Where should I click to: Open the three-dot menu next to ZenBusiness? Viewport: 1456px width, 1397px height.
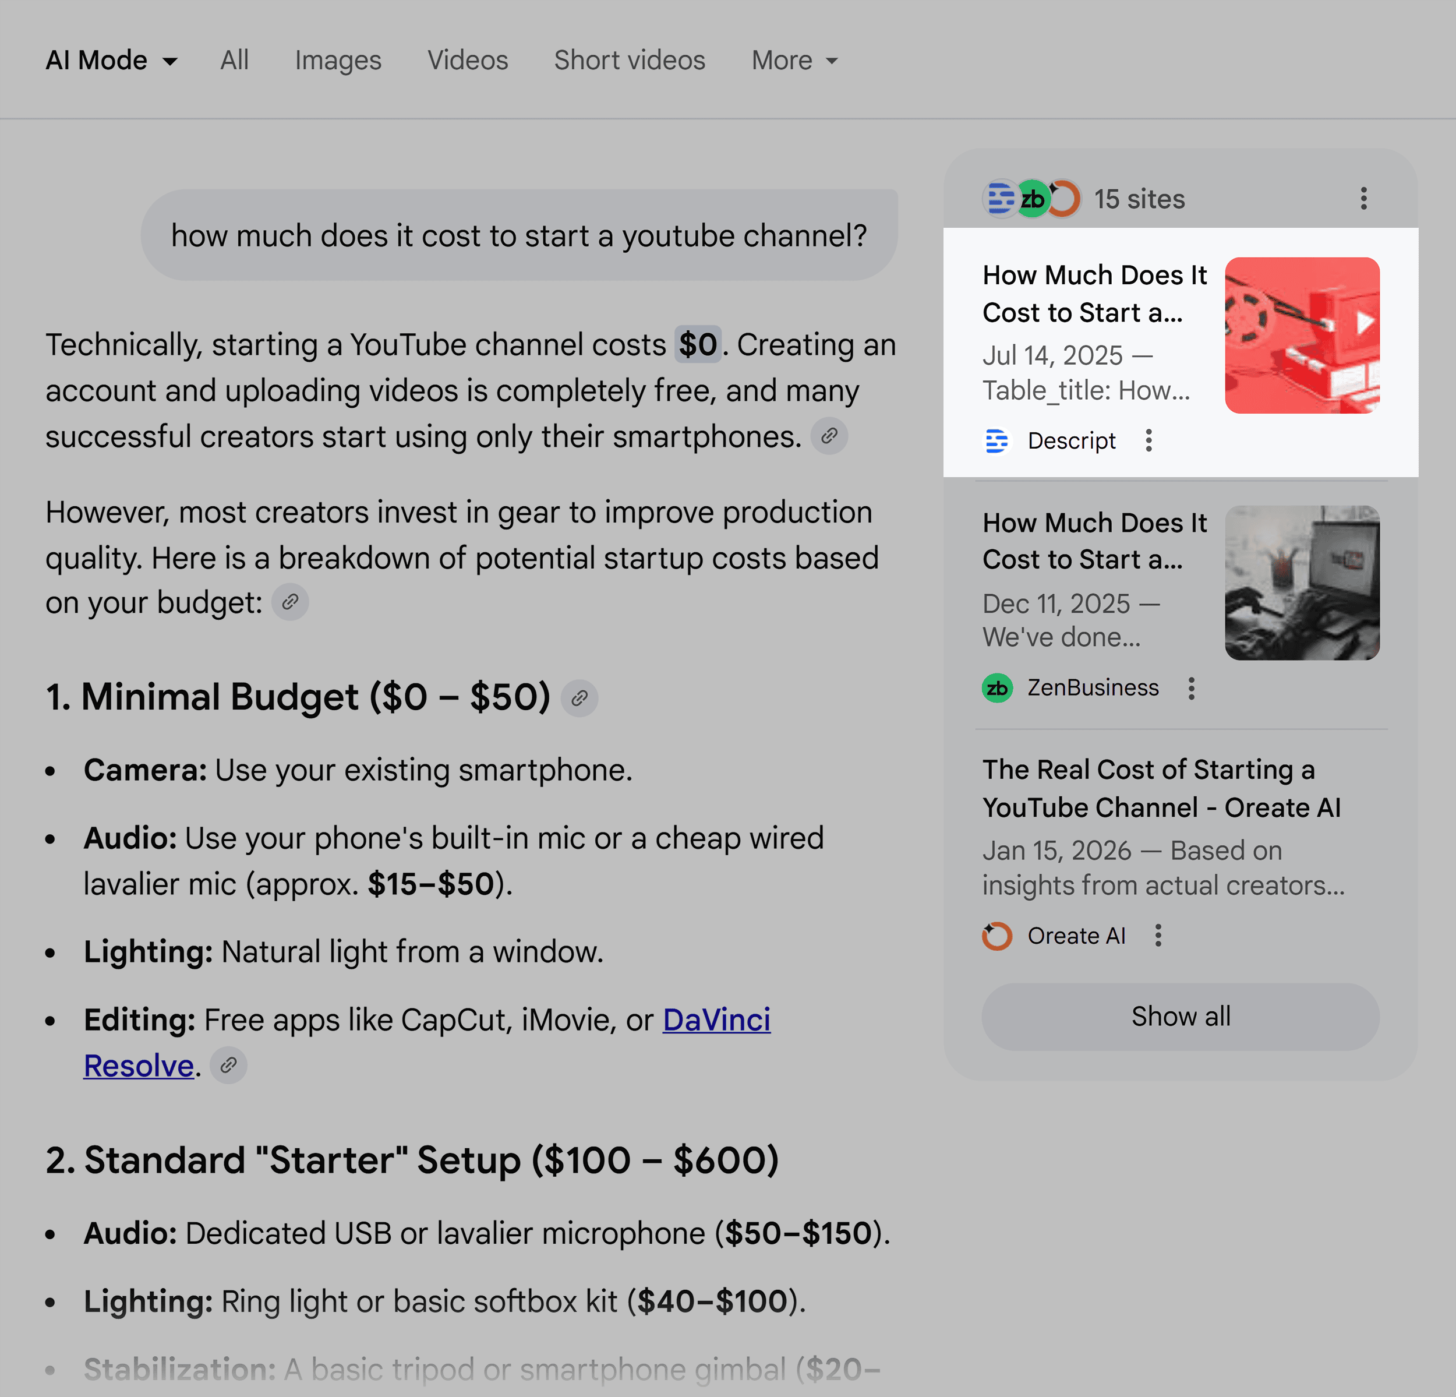point(1192,689)
